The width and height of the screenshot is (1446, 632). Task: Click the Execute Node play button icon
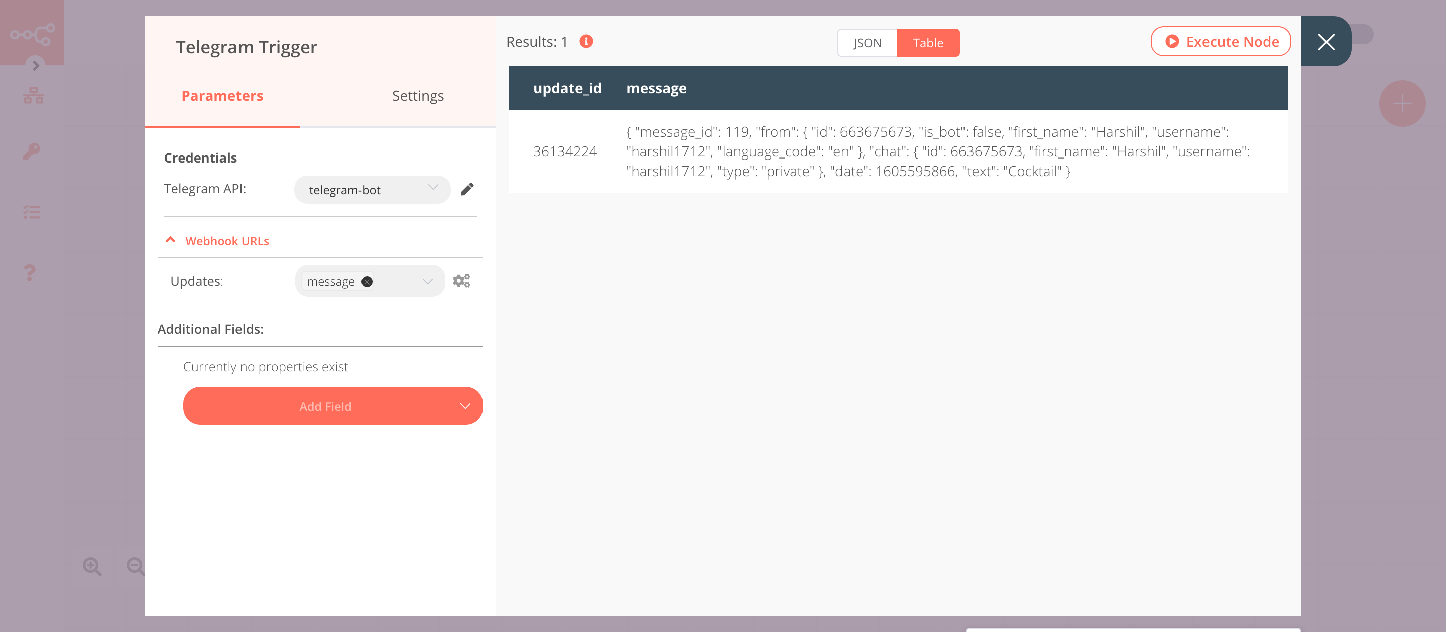(1173, 42)
